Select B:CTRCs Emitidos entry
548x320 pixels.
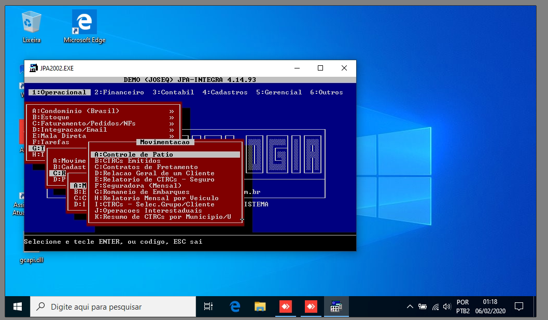[x=128, y=161]
